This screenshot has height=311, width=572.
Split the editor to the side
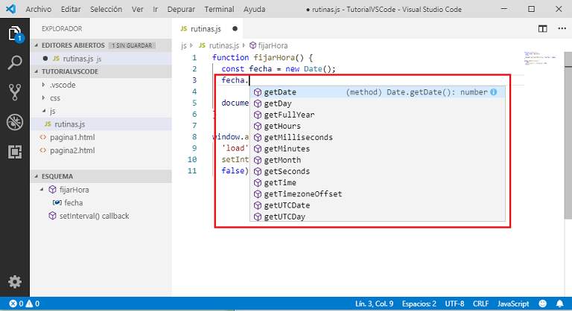click(x=542, y=29)
